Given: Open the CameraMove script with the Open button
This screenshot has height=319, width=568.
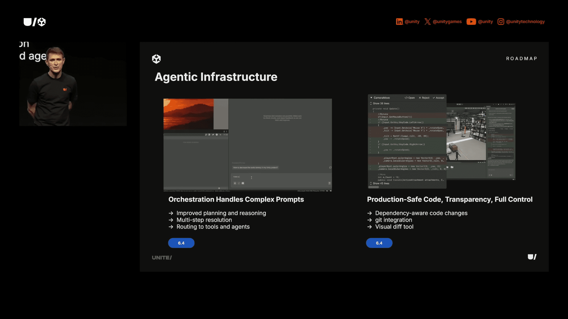Looking at the screenshot, I should [x=410, y=98].
